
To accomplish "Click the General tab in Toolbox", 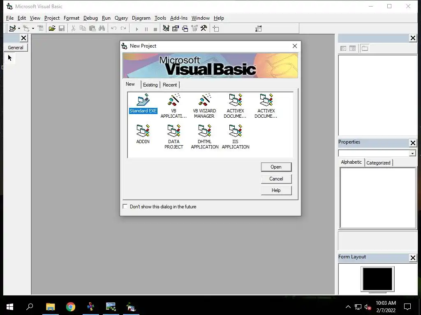I will pyautogui.click(x=16, y=48).
